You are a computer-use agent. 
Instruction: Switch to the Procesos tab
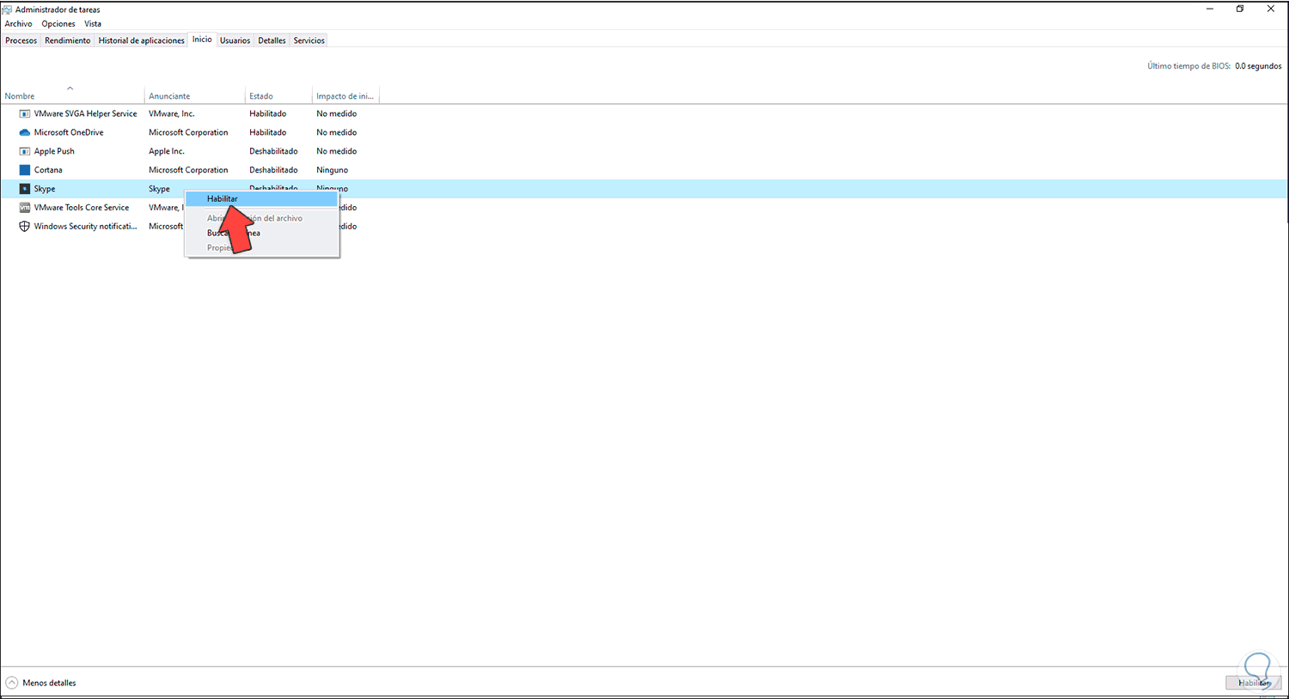21,40
